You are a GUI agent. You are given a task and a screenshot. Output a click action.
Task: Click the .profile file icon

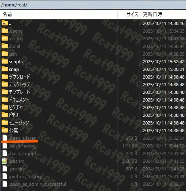pos(5,169)
